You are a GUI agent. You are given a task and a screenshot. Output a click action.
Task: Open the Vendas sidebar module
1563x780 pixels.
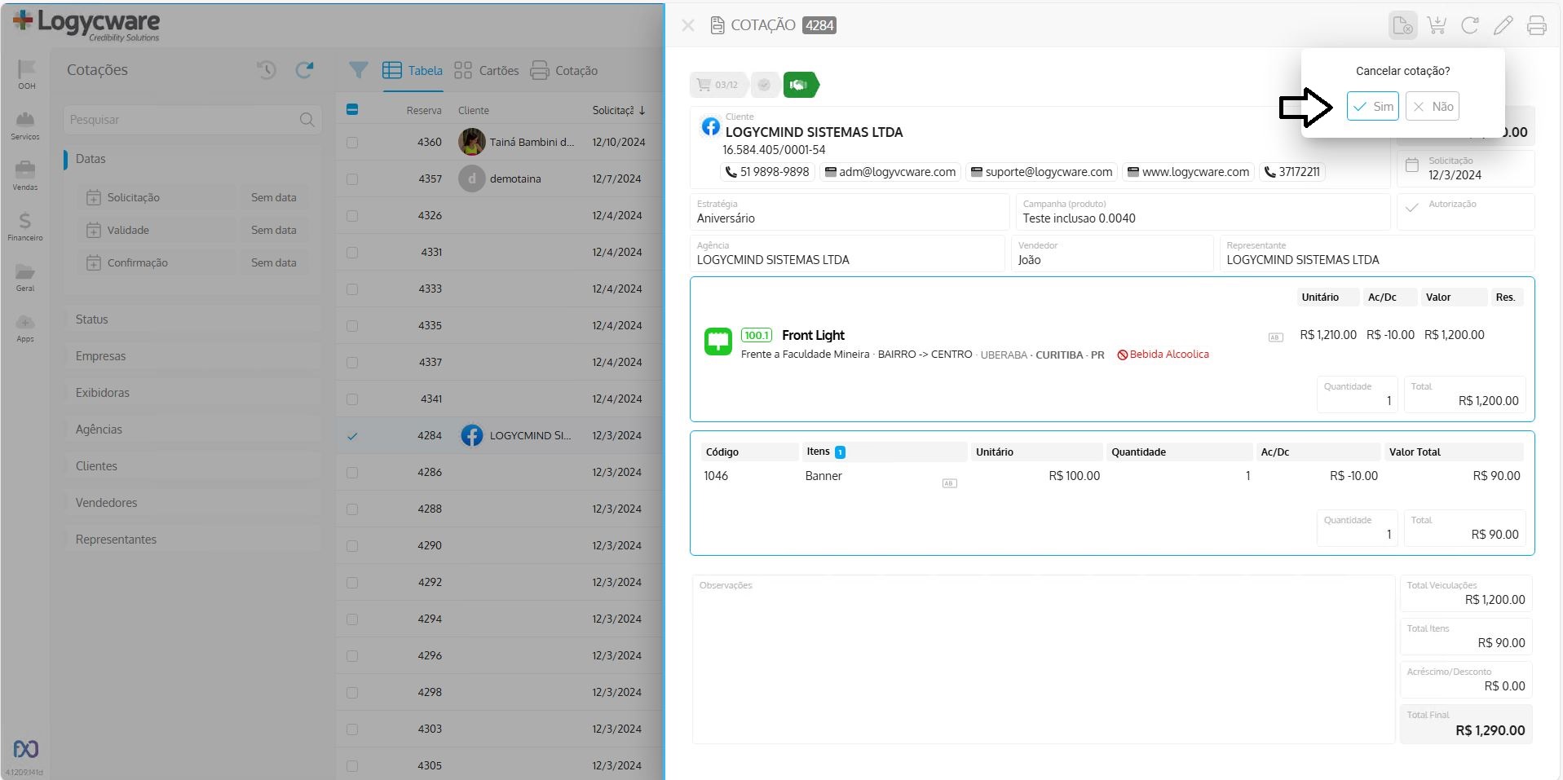click(x=26, y=175)
